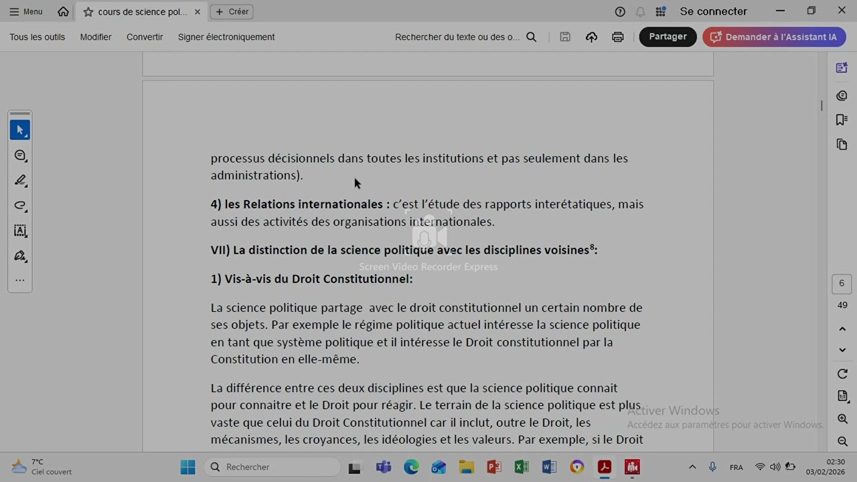This screenshot has width=857, height=482.
Task: Click the FRA language indicator
Action: tap(736, 467)
